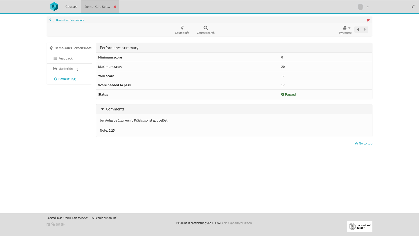Image resolution: width=419 pixels, height=236 pixels.
Task: Go to the previous course element arrow
Action: (358, 29)
